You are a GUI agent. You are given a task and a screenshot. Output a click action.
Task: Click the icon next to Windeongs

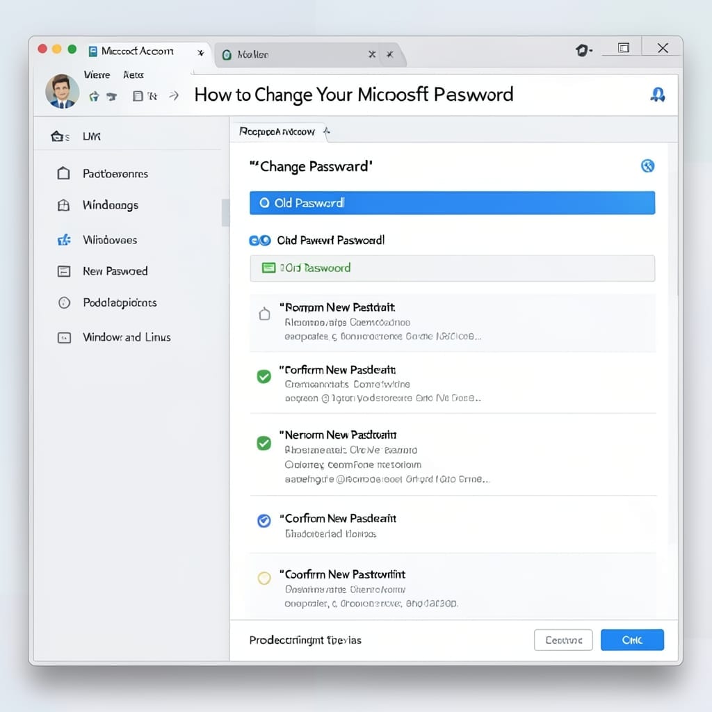coord(63,205)
